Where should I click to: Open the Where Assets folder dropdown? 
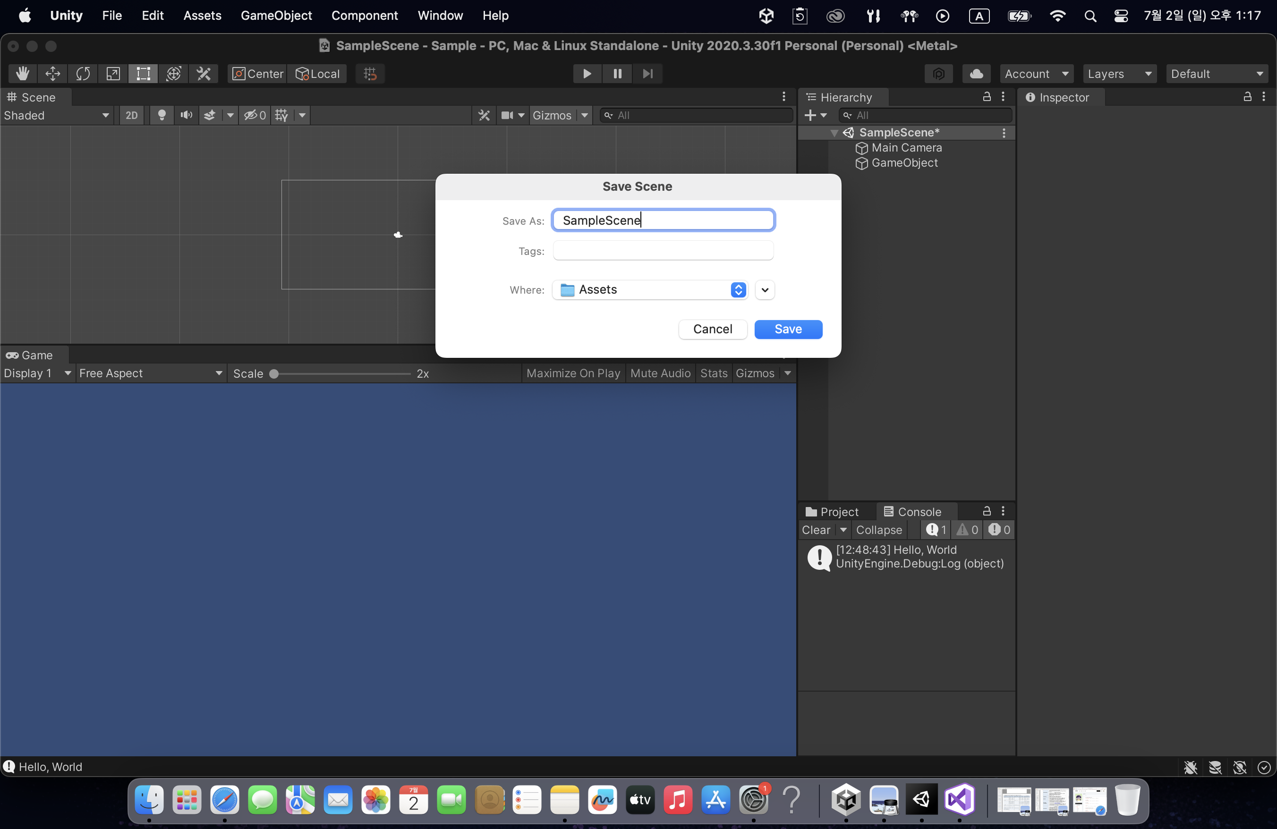click(x=650, y=289)
